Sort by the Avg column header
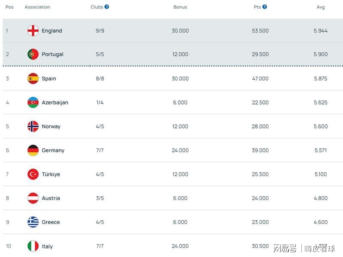Image resolution: width=343 pixels, height=257 pixels. pos(320,7)
